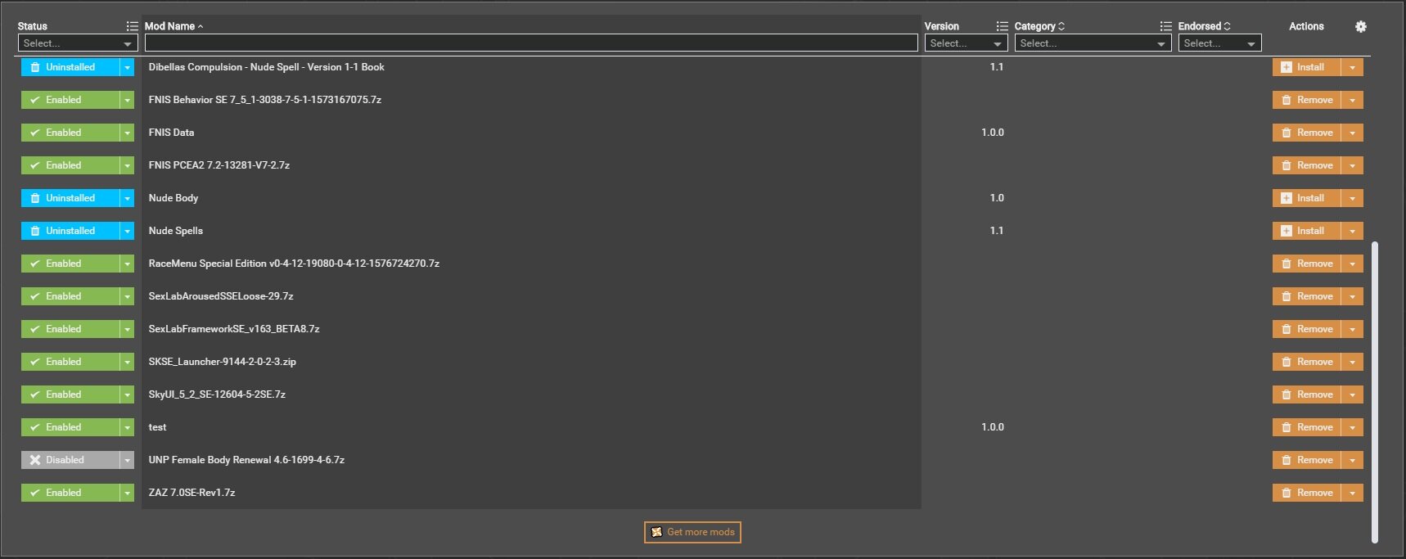This screenshot has height=559, width=1406.
Task: Select version 1.0 of Nude Body
Action: click(x=997, y=198)
